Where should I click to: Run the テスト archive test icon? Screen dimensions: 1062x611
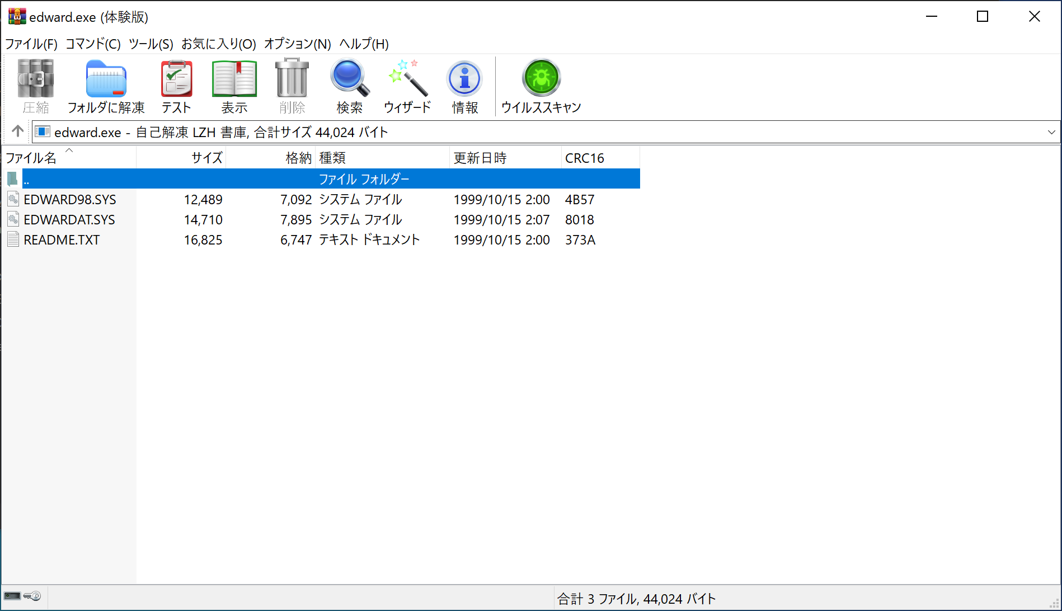pos(176,79)
